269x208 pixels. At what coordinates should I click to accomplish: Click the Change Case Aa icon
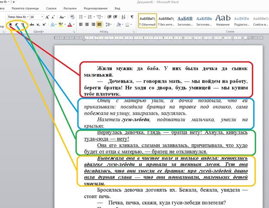[62, 17]
